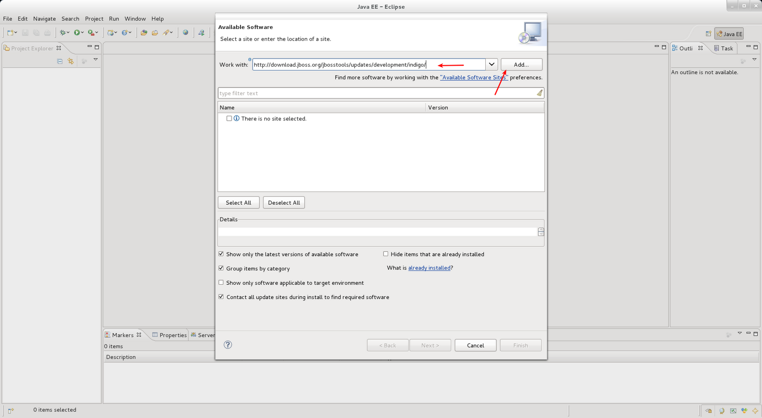The height and width of the screenshot is (418, 762).
Task: Expand the New wizard dropdown arrow
Action: [x=16, y=33]
